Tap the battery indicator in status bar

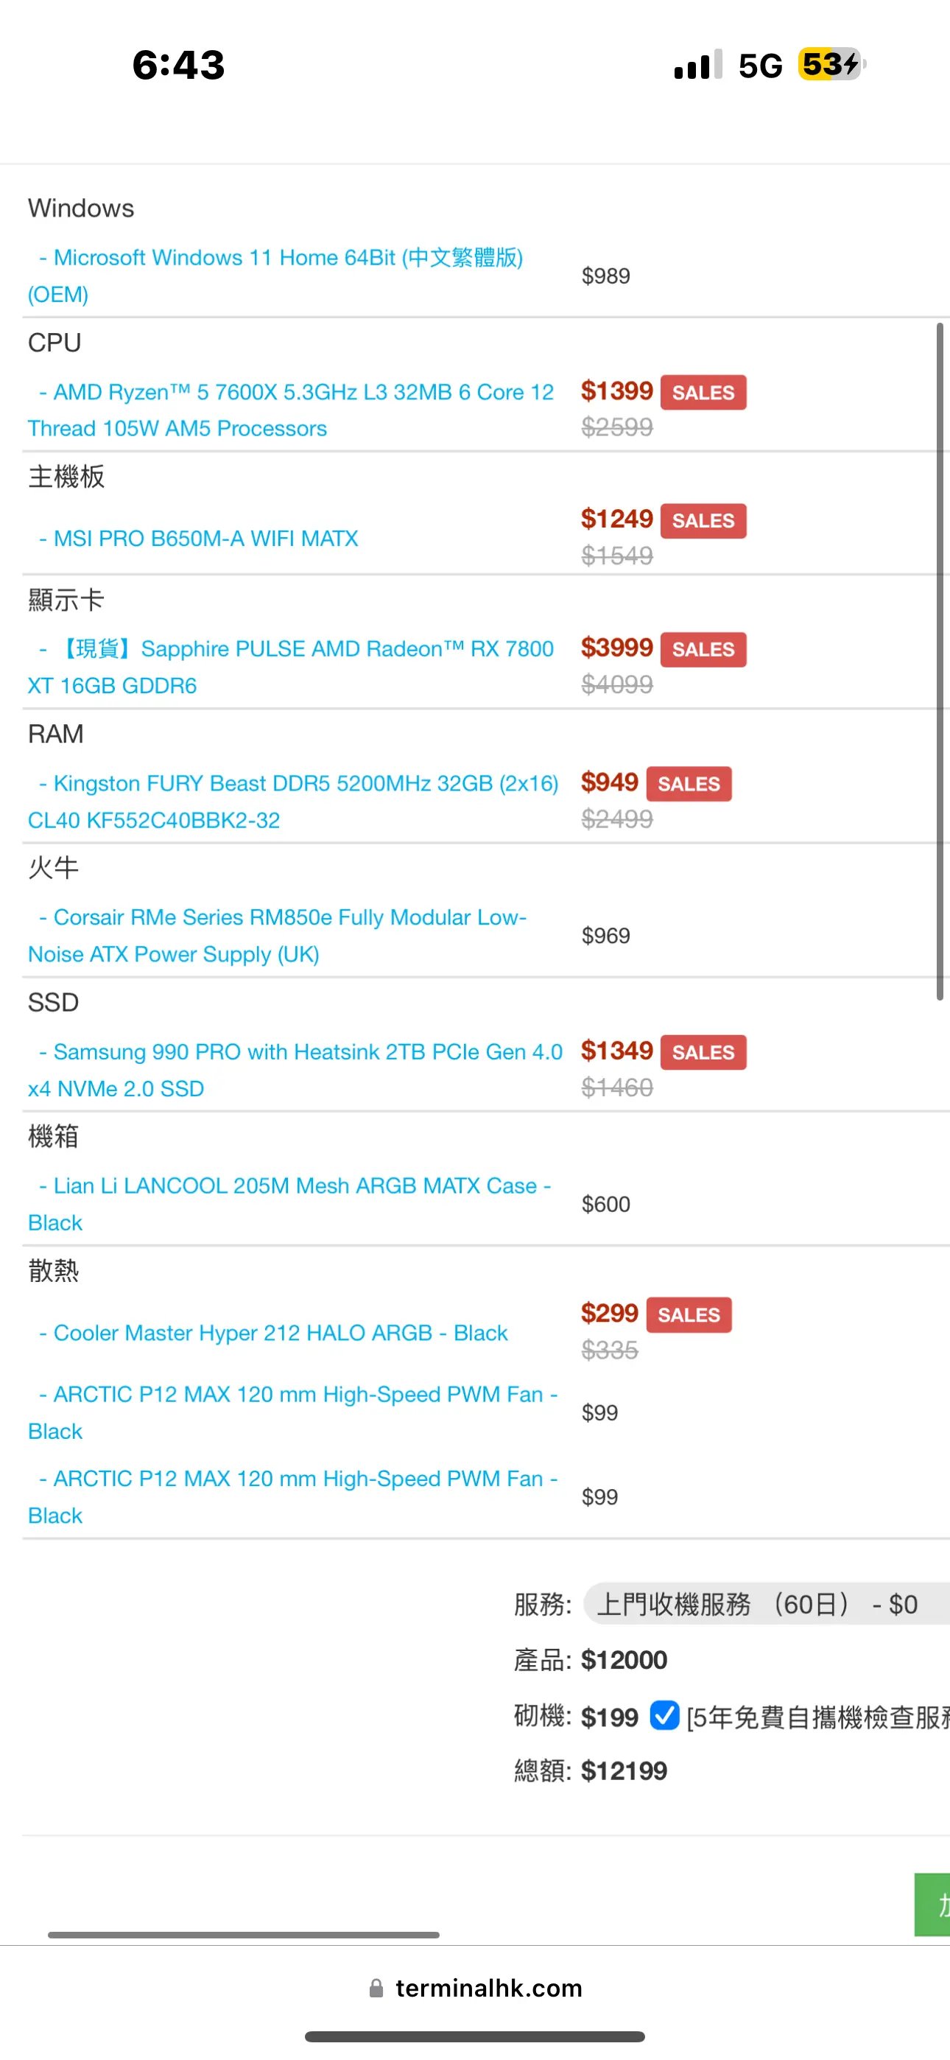(832, 64)
